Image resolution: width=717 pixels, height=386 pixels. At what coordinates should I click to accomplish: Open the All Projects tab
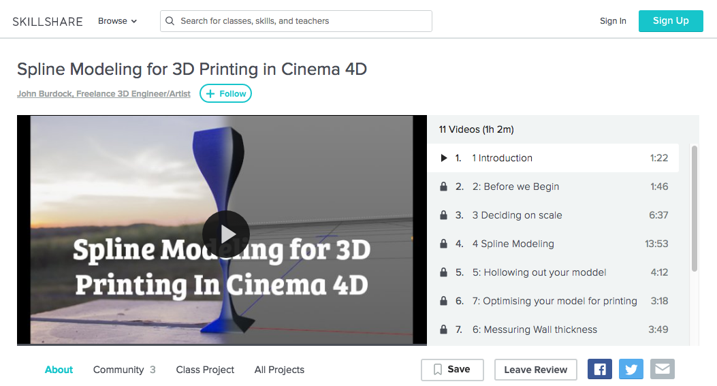(x=279, y=370)
